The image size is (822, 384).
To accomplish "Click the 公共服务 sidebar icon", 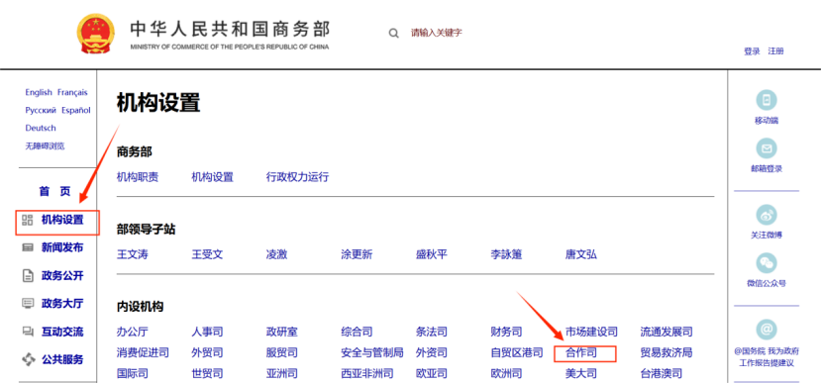I will pos(28,360).
